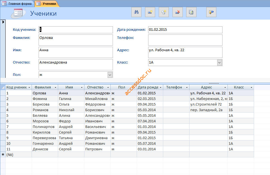Click the close form door icon button
Viewport: 270px width, 175px height.
[x=211, y=12]
